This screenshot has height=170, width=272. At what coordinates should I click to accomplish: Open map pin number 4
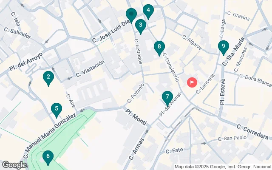pyautogui.click(x=148, y=11)
